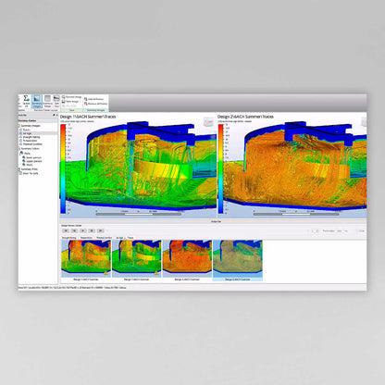Viewport: 385px width, 385px height.
Task: Open the Static Image dropdown arrow
Action: [81, 102]
